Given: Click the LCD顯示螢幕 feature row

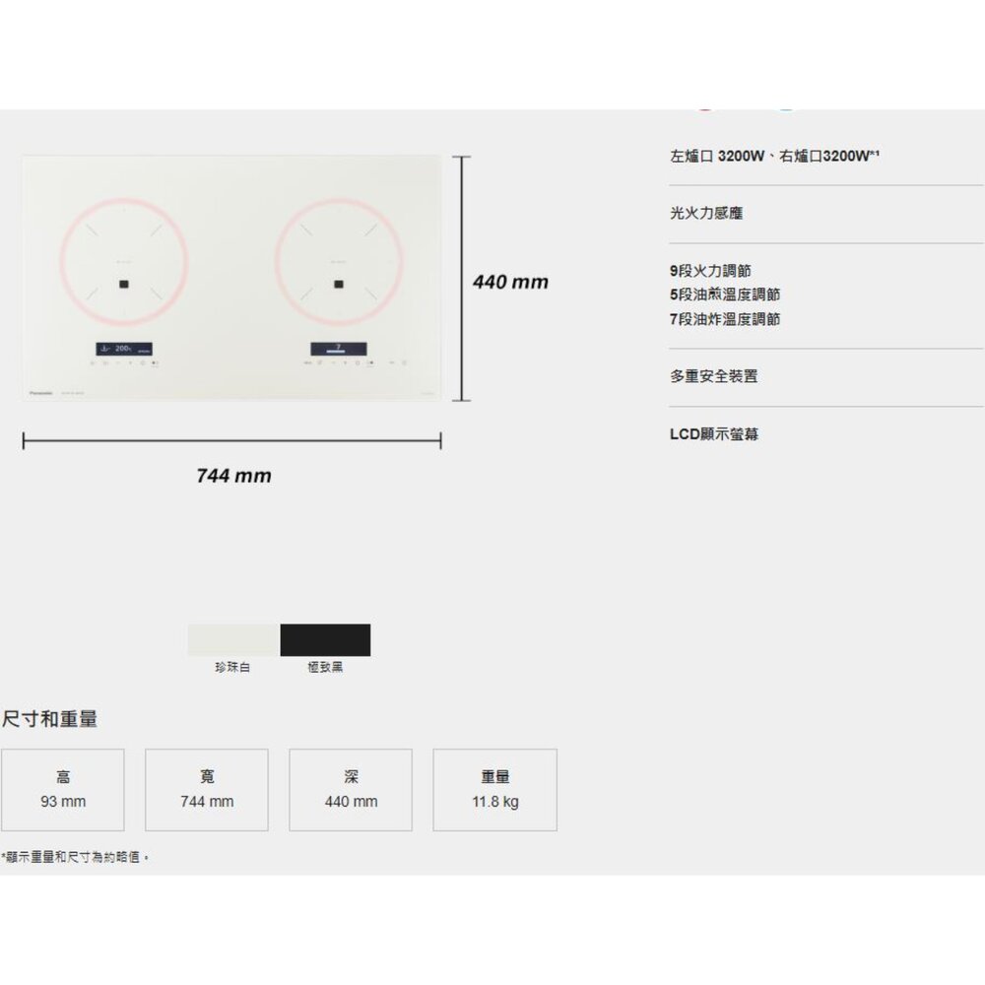Looking at the screenshot, I should pyautogui.click(x=714, y=434).
